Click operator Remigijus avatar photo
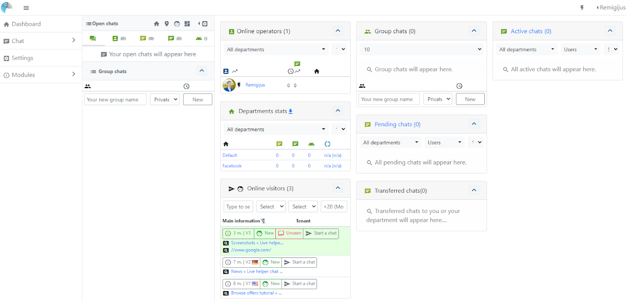Image resolution: width=626 pixels, height=302 pixels. (x=229, y=85)
